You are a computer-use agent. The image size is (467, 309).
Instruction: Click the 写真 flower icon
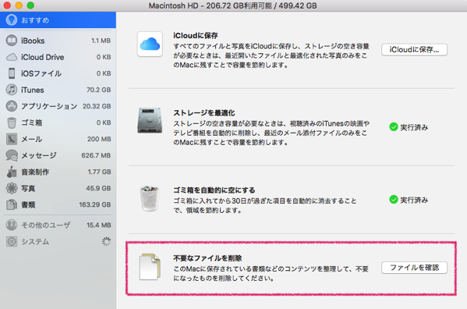[x=12, y=188]
